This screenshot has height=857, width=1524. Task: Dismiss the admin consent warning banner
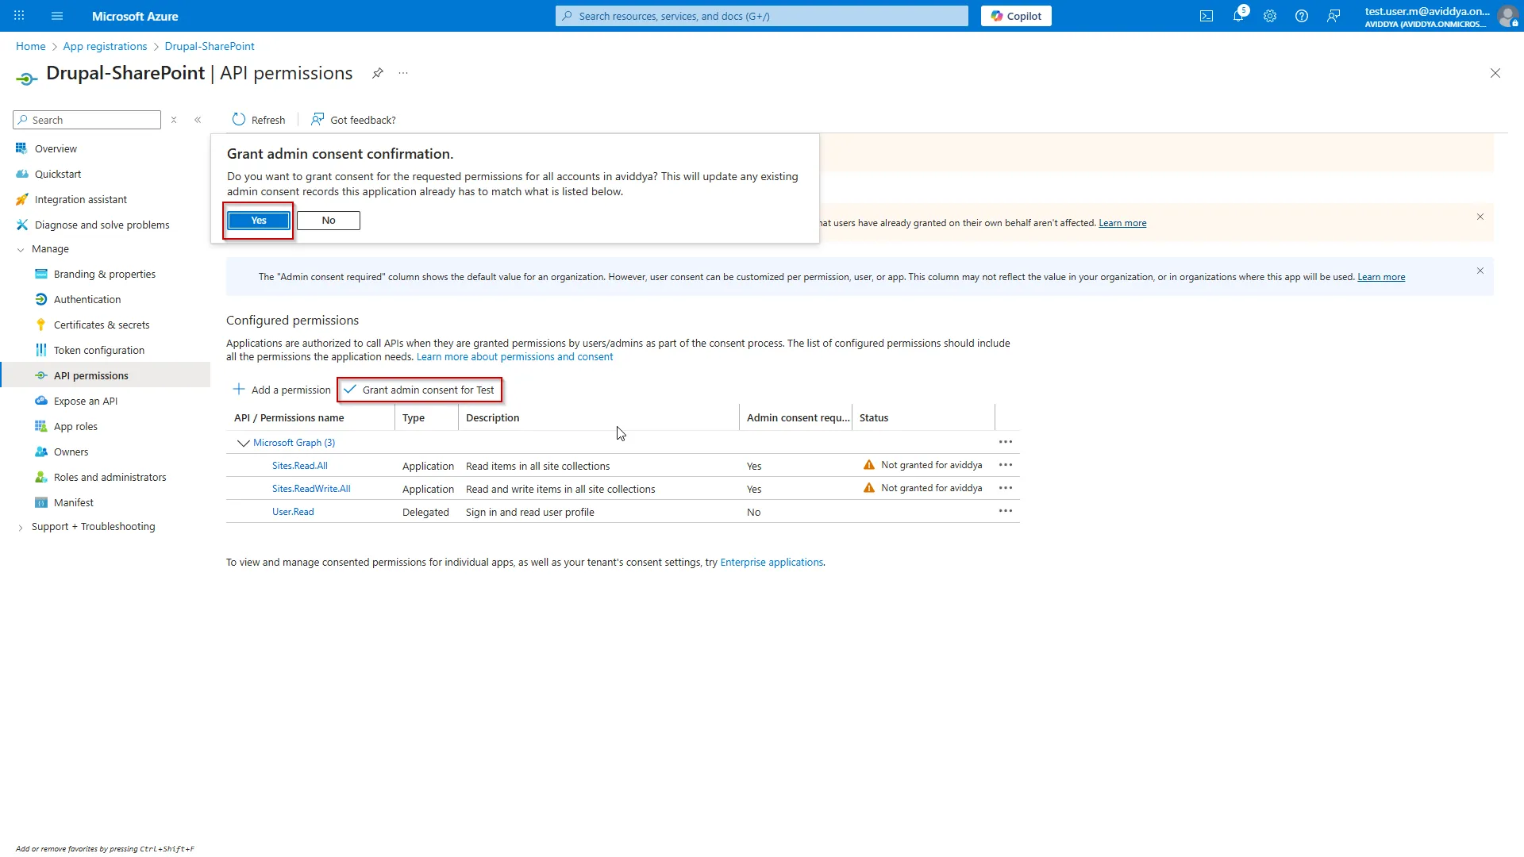[x=1480, y=217]
